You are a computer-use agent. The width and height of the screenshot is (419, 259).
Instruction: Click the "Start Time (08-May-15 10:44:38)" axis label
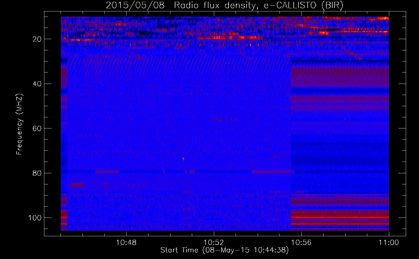(x=225, y=250)
